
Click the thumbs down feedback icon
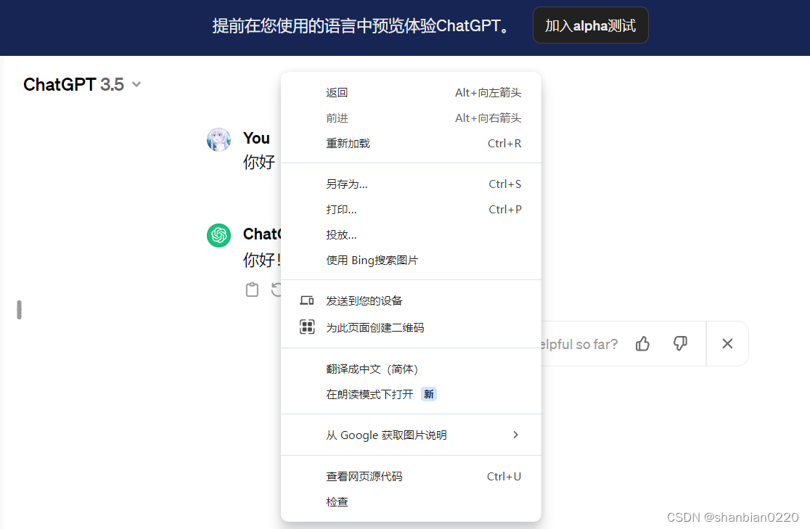click(680, 343)
